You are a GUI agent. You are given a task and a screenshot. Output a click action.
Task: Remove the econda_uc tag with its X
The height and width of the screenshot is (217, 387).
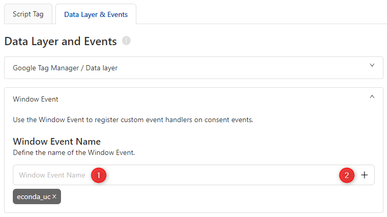click(x=54, y=196)
